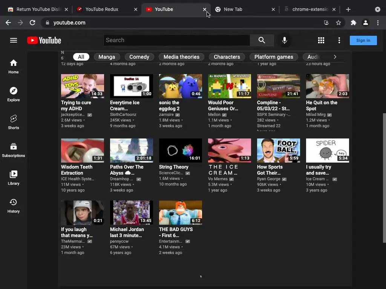Reload the page
The image size is (386, 289).
tap(32, 23)
